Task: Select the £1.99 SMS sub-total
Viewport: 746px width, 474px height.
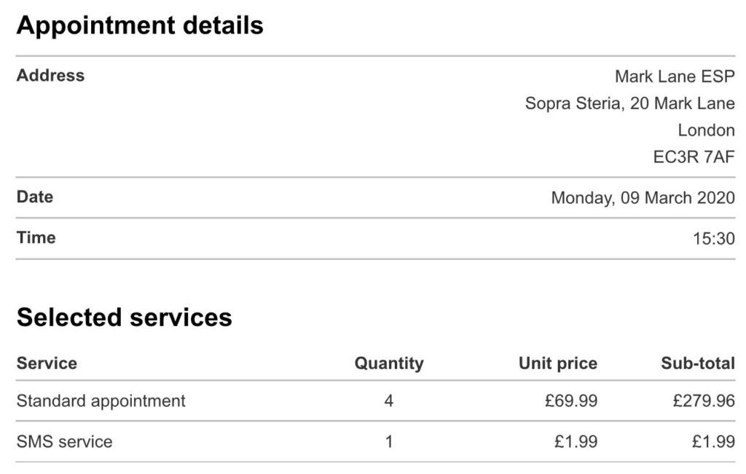Action: click(713, 442)
